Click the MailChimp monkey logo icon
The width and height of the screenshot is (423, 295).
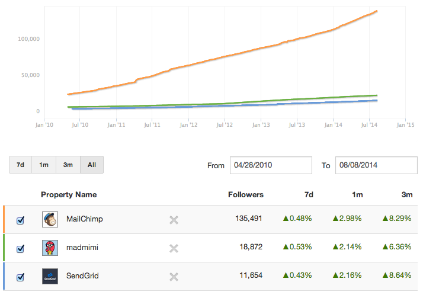click(x=50, y=219)
